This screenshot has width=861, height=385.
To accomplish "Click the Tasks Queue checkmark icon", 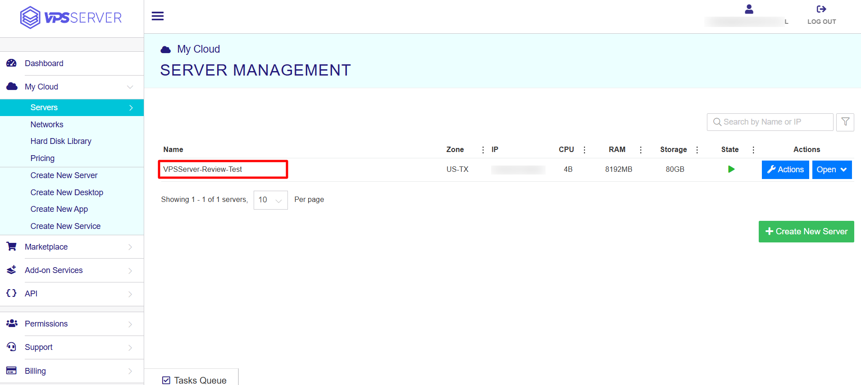I will (166, 380).
